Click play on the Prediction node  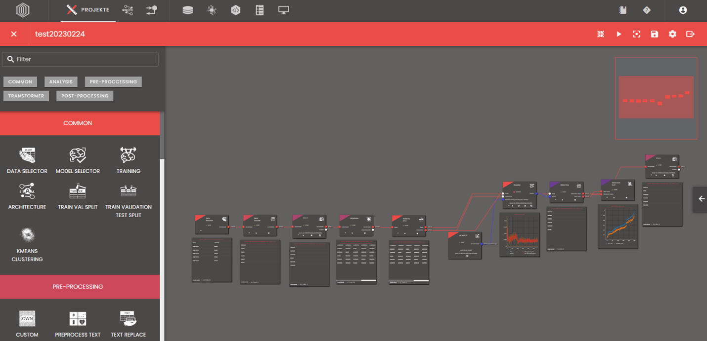(562, 199)
